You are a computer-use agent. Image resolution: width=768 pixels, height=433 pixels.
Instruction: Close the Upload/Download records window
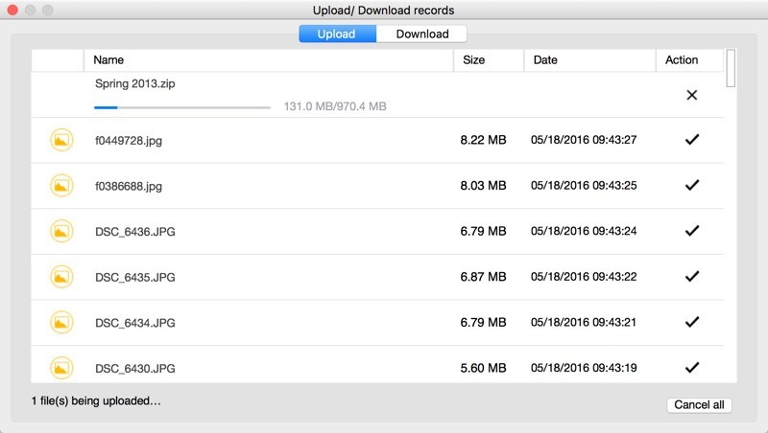click(x=12, y=10)
